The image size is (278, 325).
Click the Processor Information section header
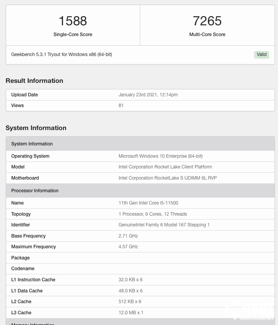pyautogui.click(x=35, y=191)
